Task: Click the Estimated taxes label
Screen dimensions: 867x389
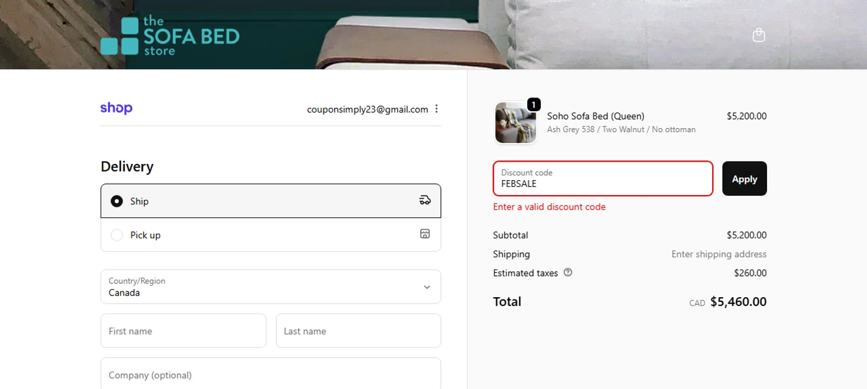Action: click(525, 273)
